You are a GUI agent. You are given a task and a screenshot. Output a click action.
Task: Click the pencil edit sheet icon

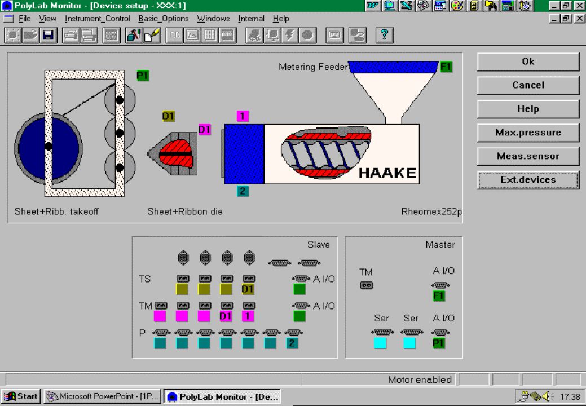point(152,36)
